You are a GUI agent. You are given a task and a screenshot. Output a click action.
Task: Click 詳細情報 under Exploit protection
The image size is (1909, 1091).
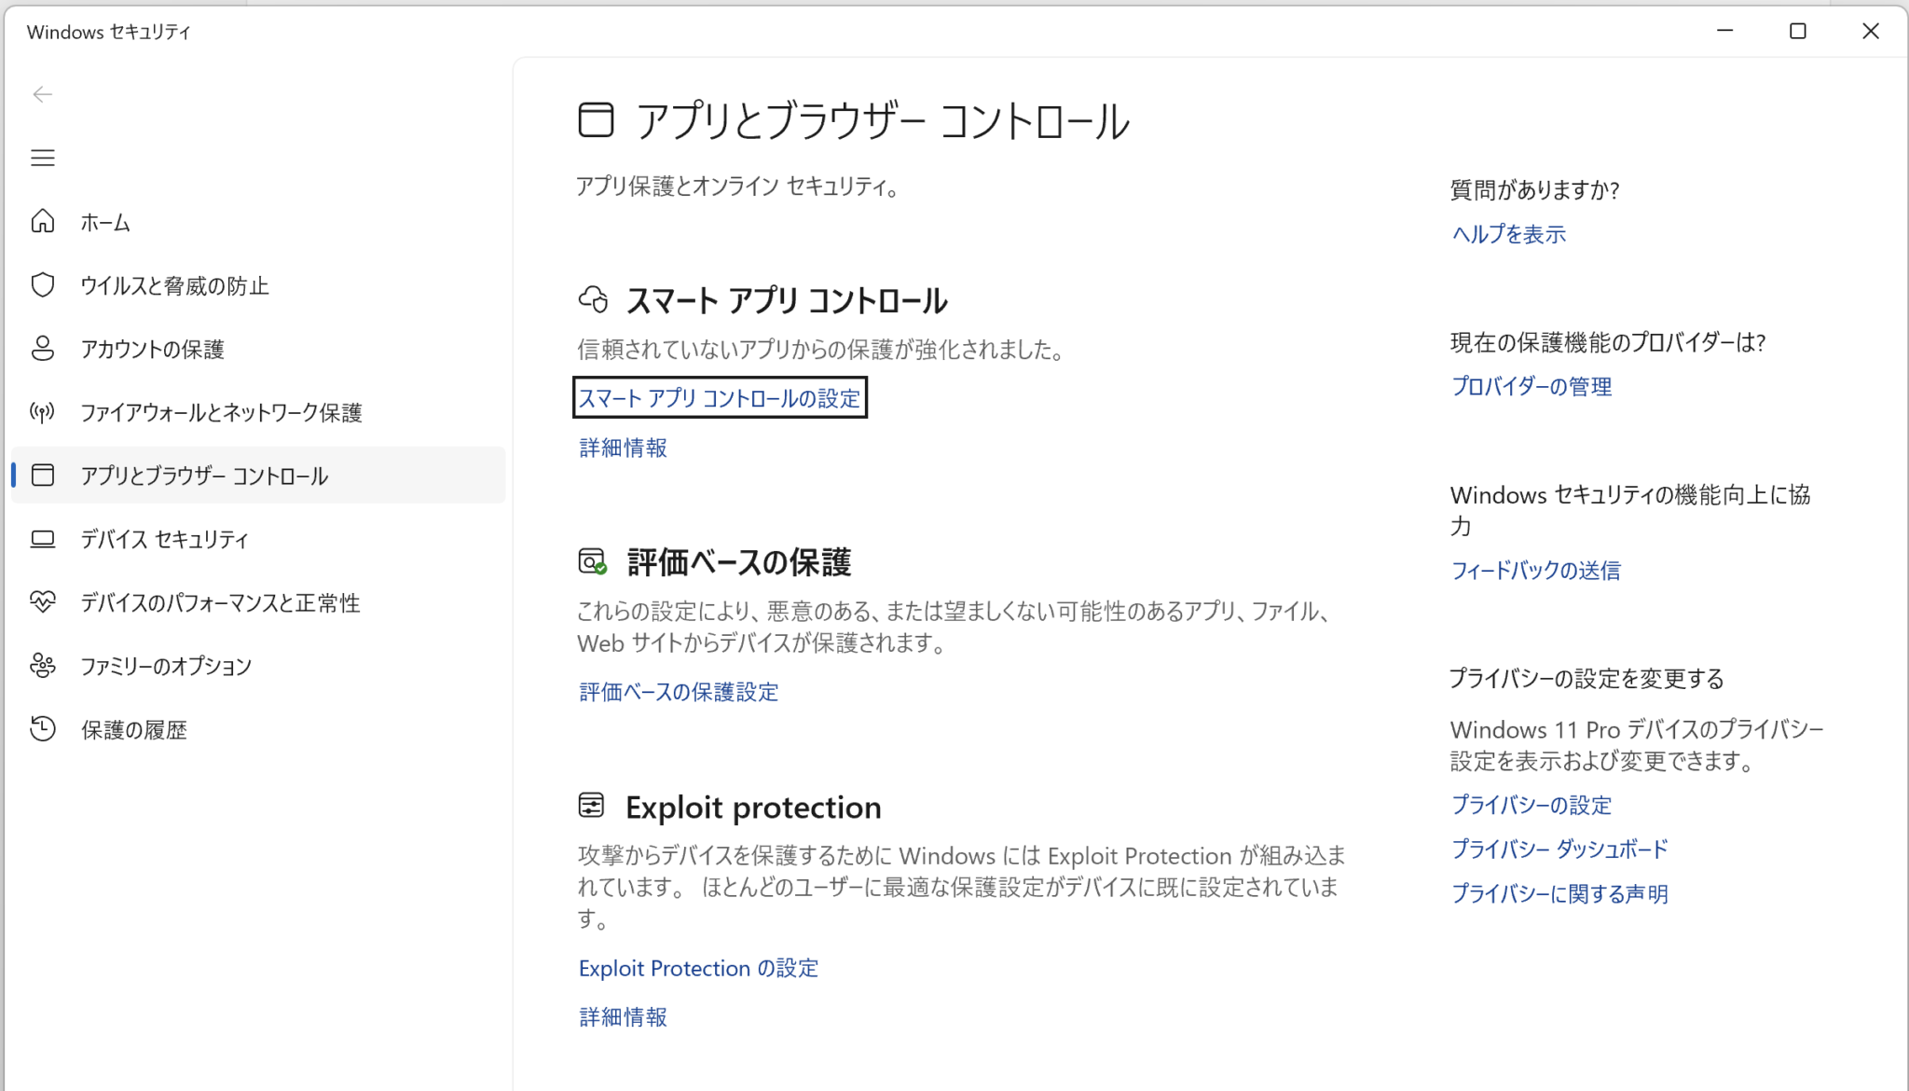[624, 1016]
